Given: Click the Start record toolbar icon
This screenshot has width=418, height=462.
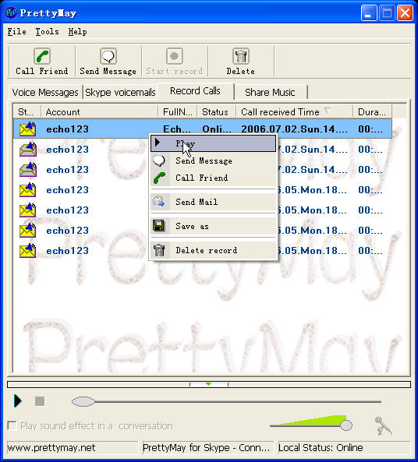Looking at the screenshot, I should [x=175, y=56].
